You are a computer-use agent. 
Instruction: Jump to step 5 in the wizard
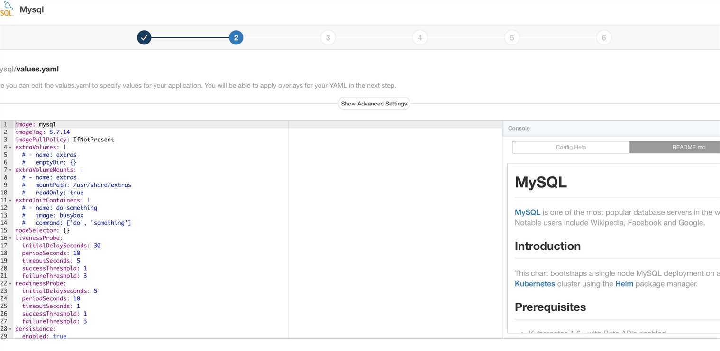click(x=512, y=37)
